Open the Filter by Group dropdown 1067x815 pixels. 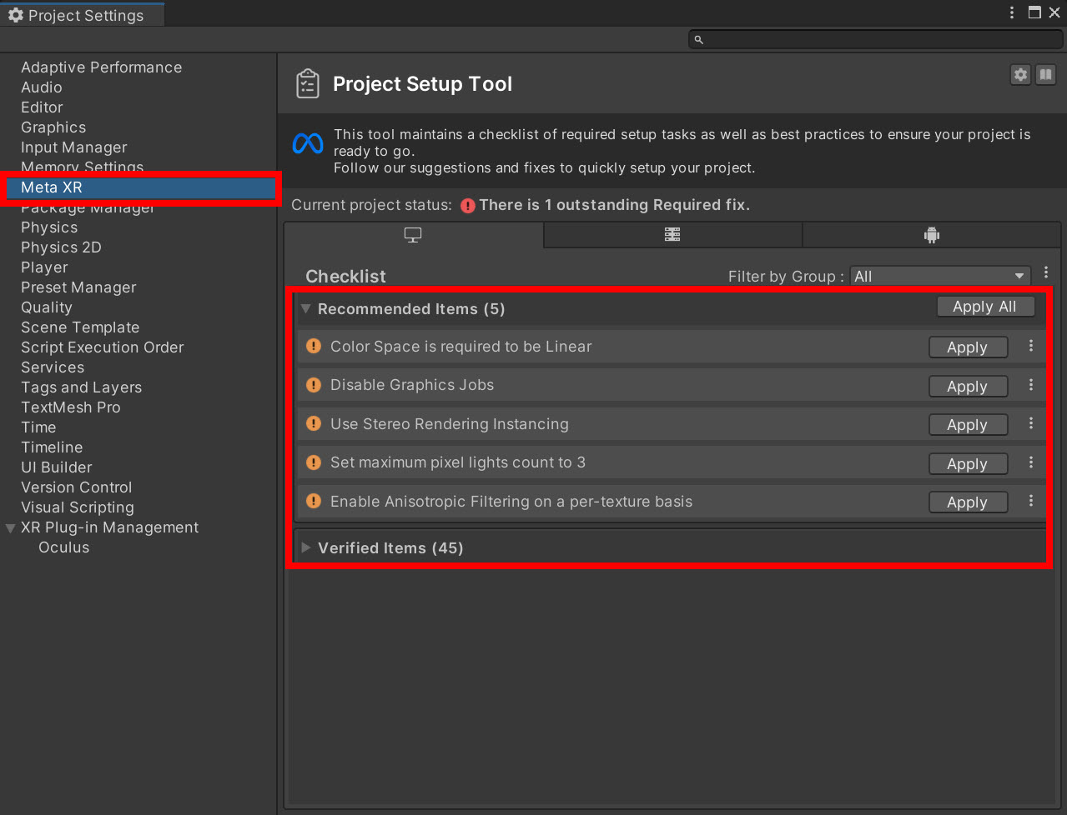(940, 276)
